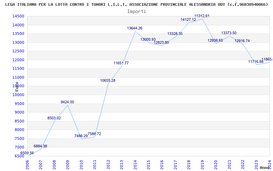Click the y-axis value 11000

point(18,77)
